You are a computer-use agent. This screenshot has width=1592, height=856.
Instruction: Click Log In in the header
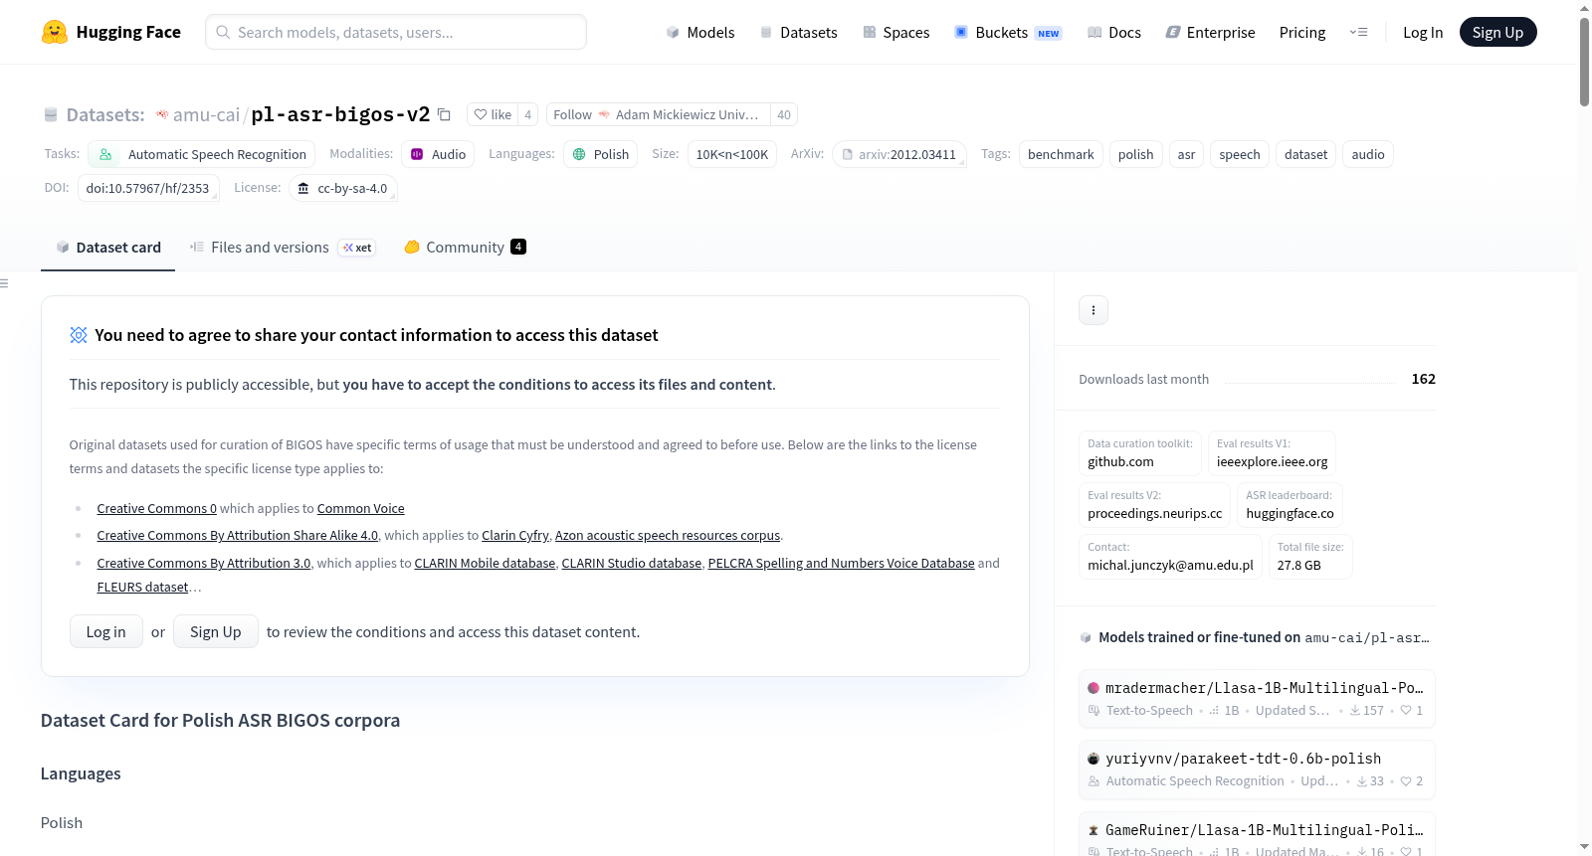point(1423,32)
